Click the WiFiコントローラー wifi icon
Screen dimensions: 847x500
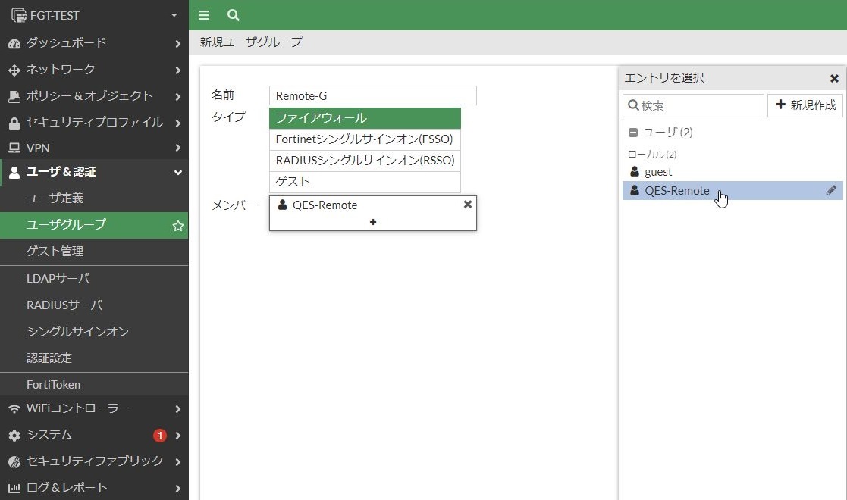point(14,409)
